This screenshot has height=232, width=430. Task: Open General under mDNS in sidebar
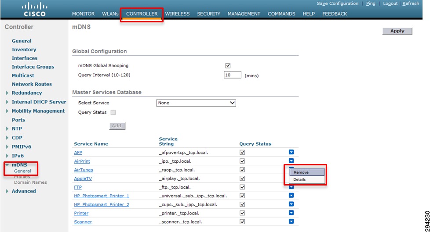pos(22,171)
